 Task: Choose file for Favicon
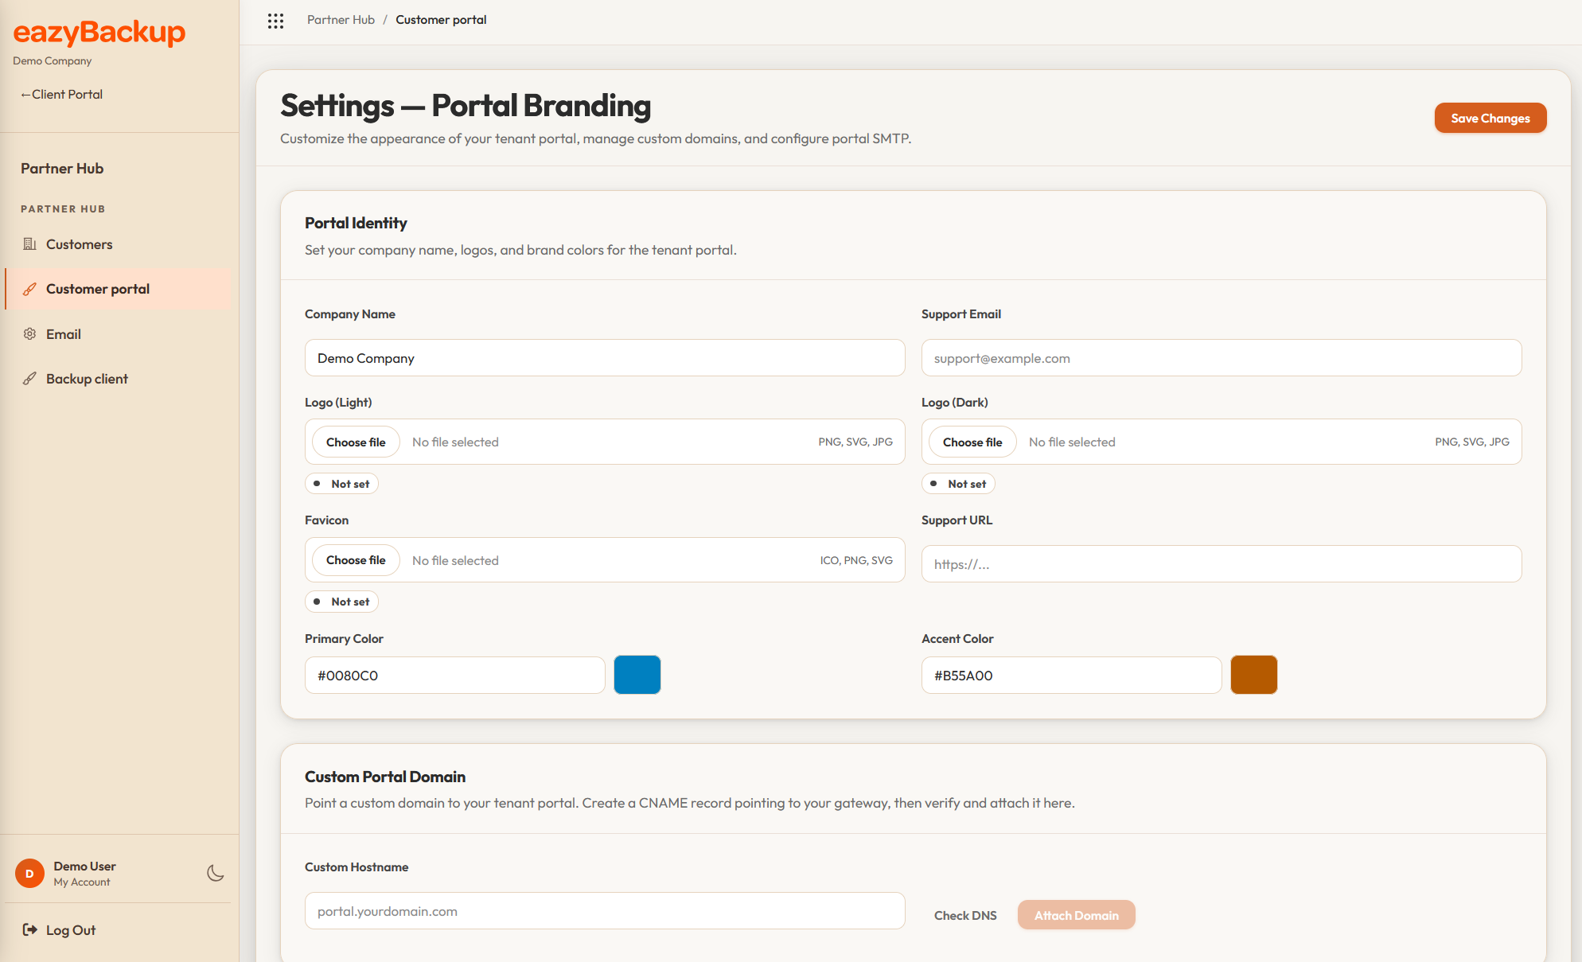tap(356, 560)
